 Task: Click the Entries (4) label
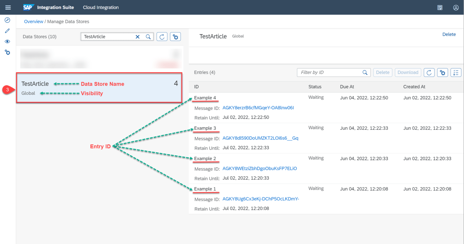point(204,73)
